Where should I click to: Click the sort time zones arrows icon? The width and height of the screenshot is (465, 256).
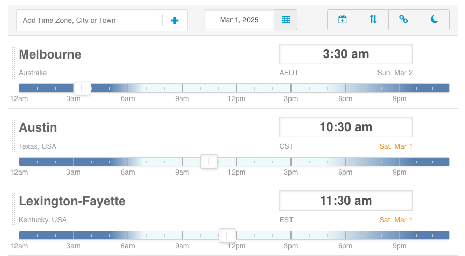(373, 20)
